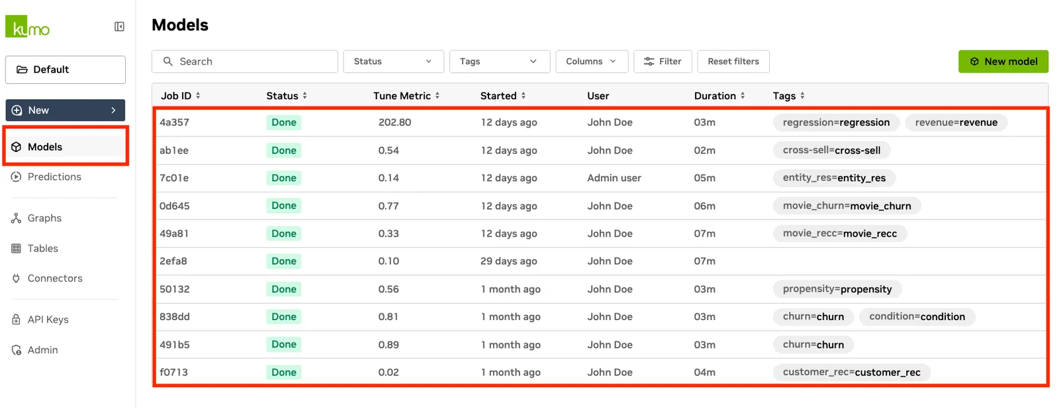Collapse the sidebar panel icon
1059x408 pixels.
point(119,26)
